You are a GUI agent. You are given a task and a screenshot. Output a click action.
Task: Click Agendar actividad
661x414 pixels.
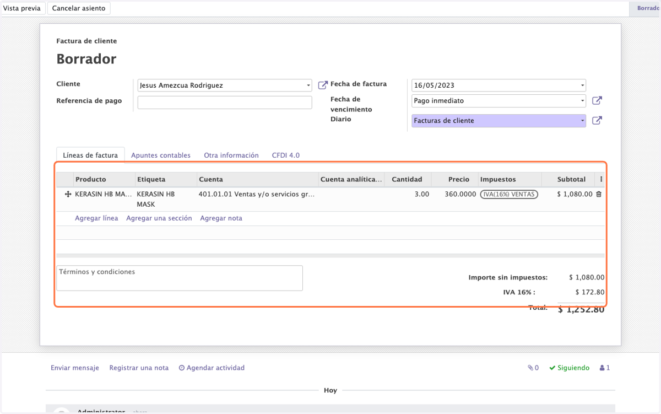212,368
